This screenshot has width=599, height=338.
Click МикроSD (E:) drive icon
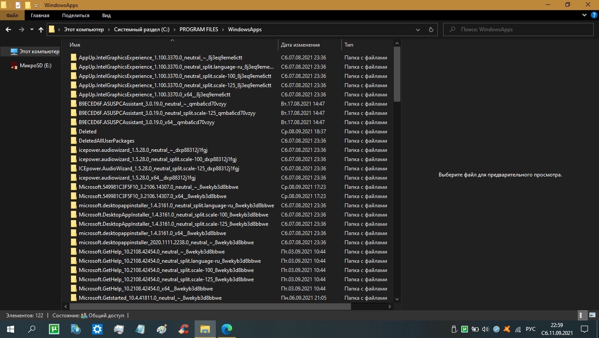[x=14, y=66]
